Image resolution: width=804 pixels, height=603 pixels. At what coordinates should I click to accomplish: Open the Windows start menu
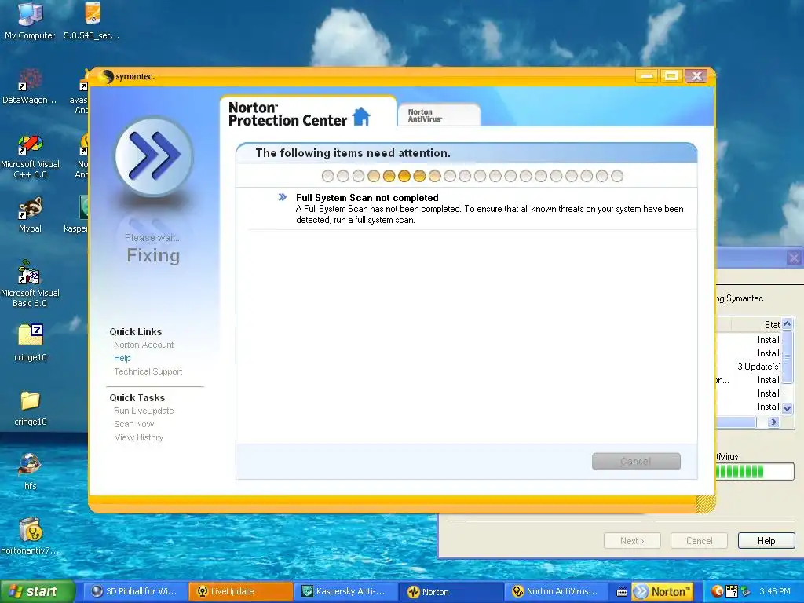coord(37,591)
